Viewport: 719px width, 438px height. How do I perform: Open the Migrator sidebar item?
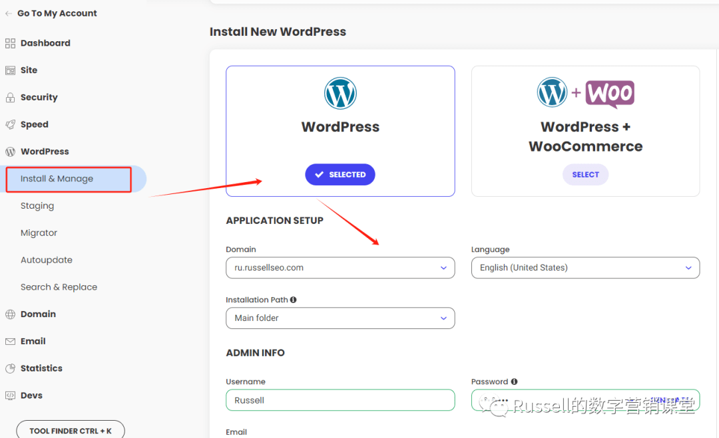click(39, 233)
